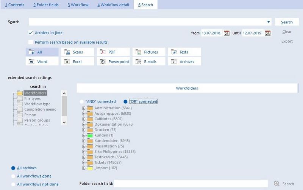Open the 'from' date calendar picker
The width and height of the screenshot is (303, 190).
pyautogui.click(x=226, y=33)
